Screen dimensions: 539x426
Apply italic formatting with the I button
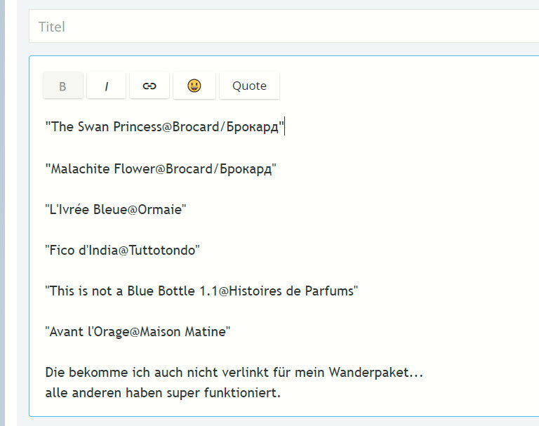(x=106, y=86)
